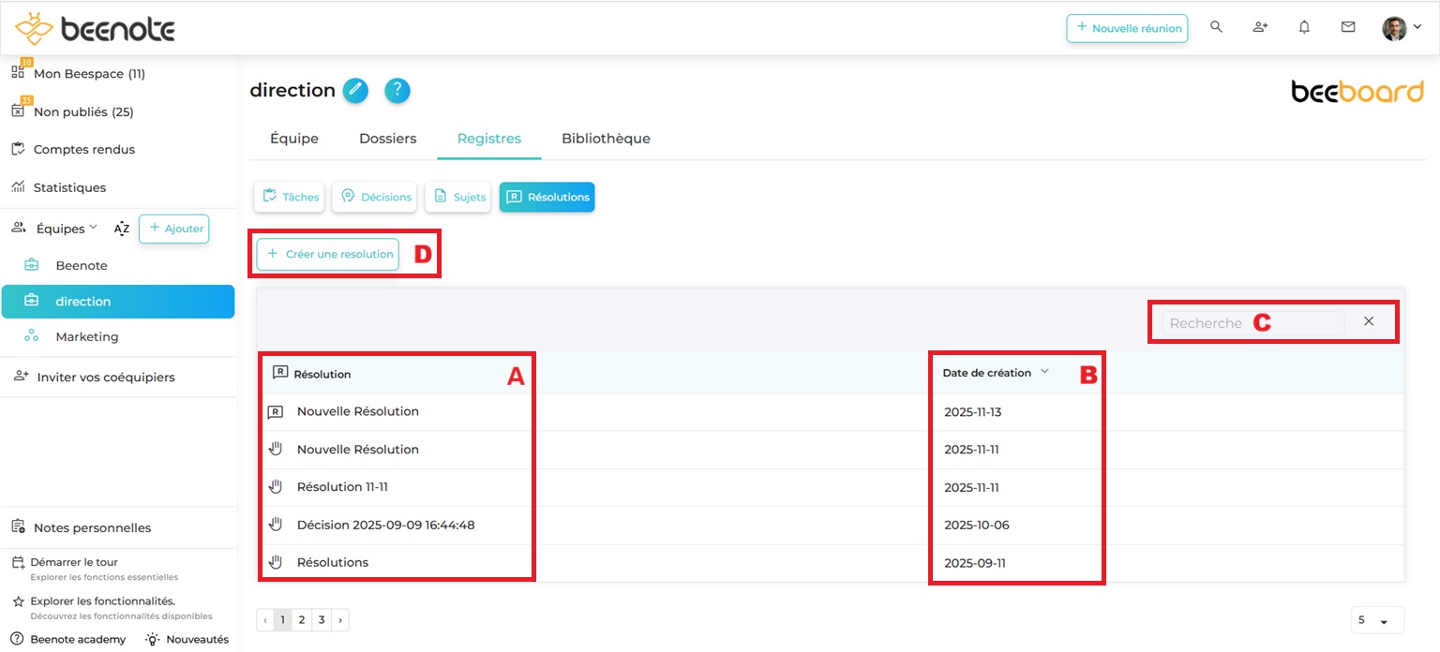Viewport: 1440px width, 652px height.
Task: Click the pencil edit icon beside direction
Action: 355,90
